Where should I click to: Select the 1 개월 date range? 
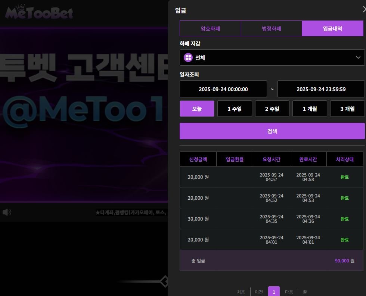[310, 109]
